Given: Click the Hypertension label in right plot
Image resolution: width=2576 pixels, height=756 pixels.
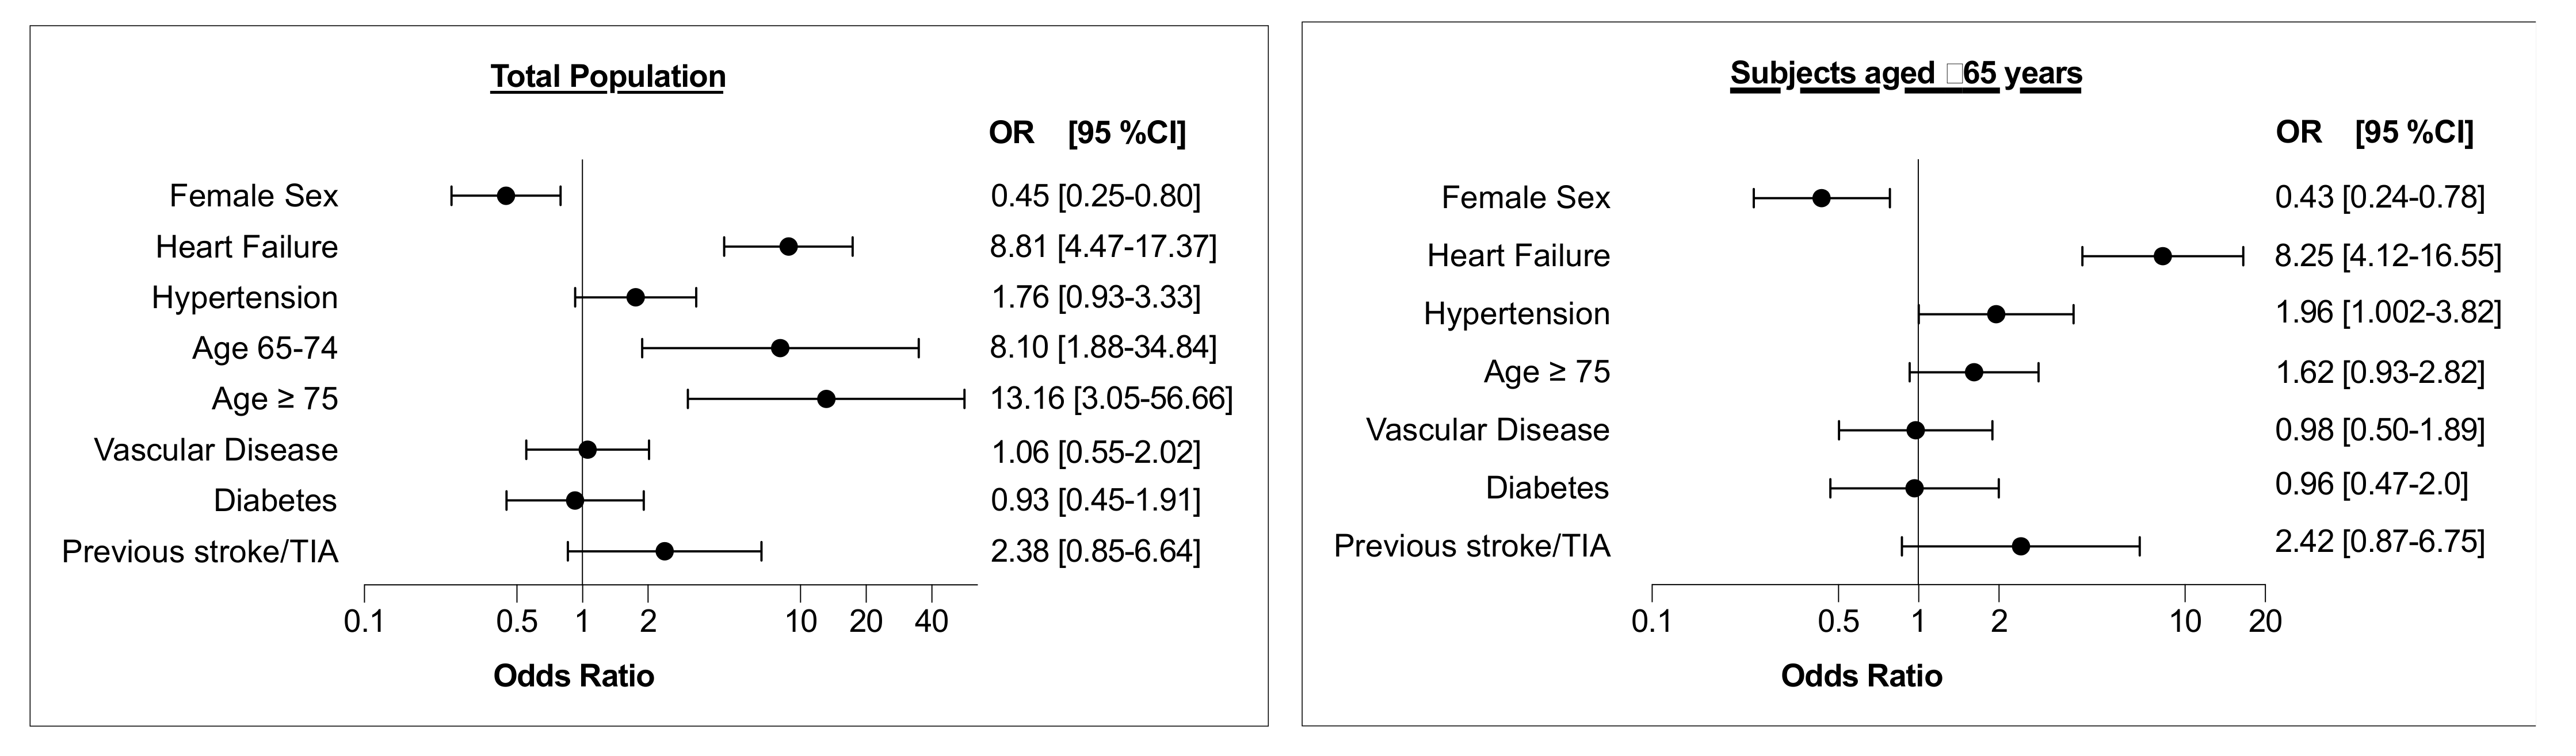Looking at the screenshot, I should point(1516,314).
